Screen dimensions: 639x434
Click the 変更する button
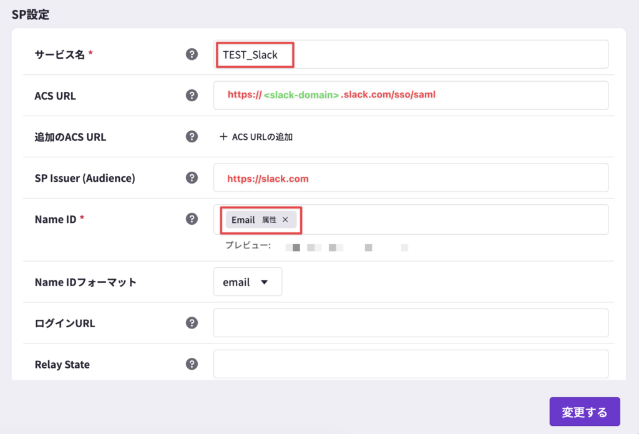584,412
